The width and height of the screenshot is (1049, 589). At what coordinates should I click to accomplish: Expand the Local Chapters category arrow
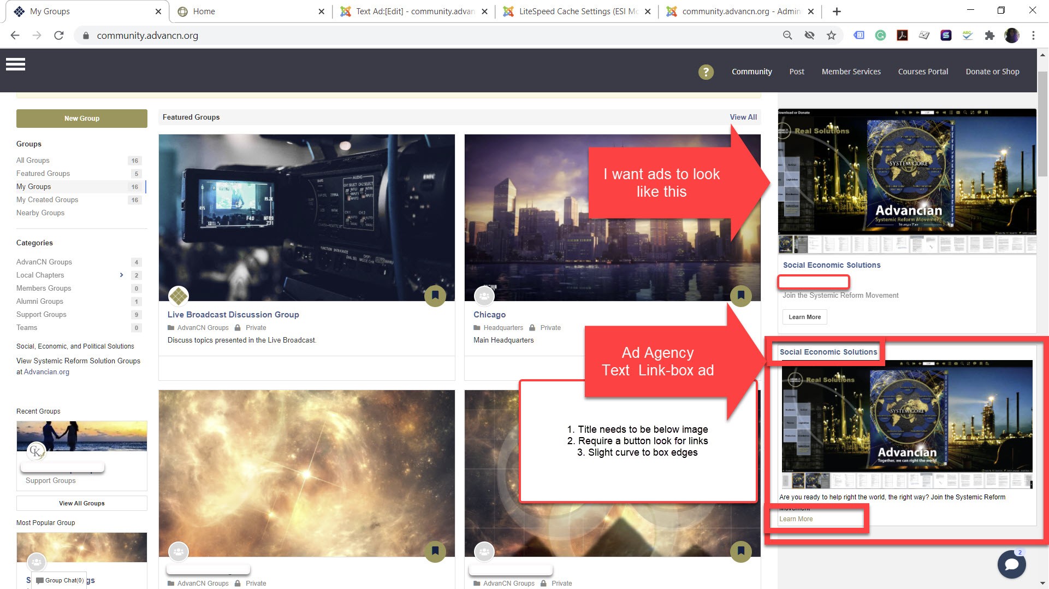(121, 275)
